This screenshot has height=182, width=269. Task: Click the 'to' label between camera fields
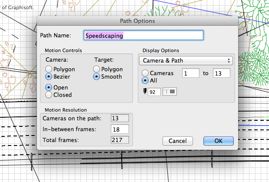[x=206, y=73]
